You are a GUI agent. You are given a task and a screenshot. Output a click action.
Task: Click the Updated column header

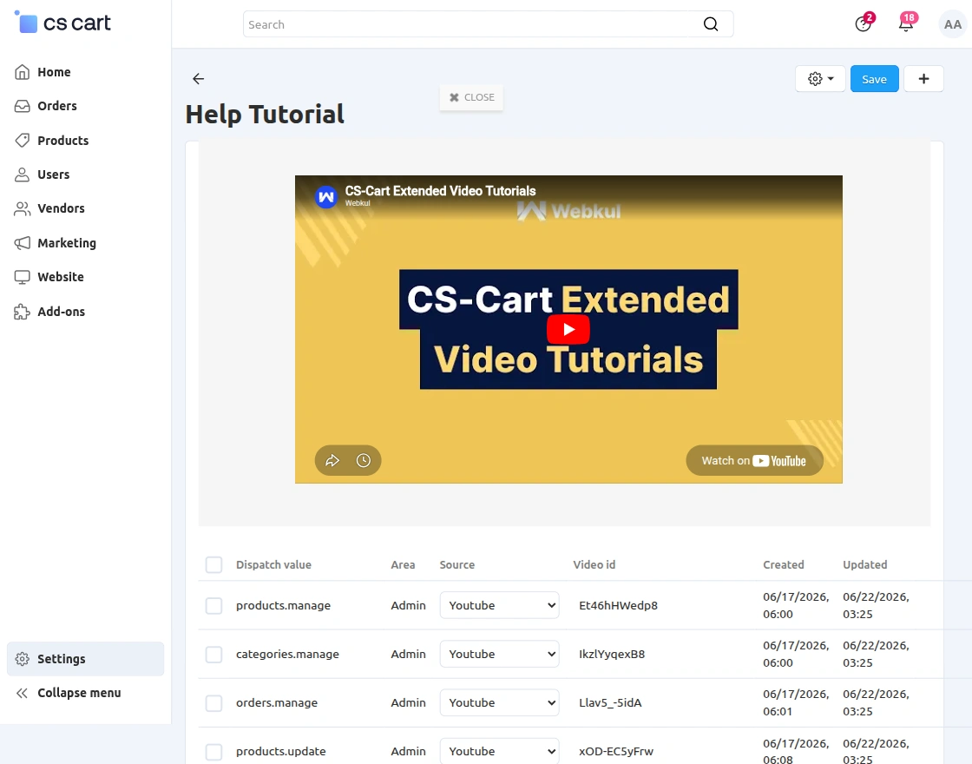(864, 564)
